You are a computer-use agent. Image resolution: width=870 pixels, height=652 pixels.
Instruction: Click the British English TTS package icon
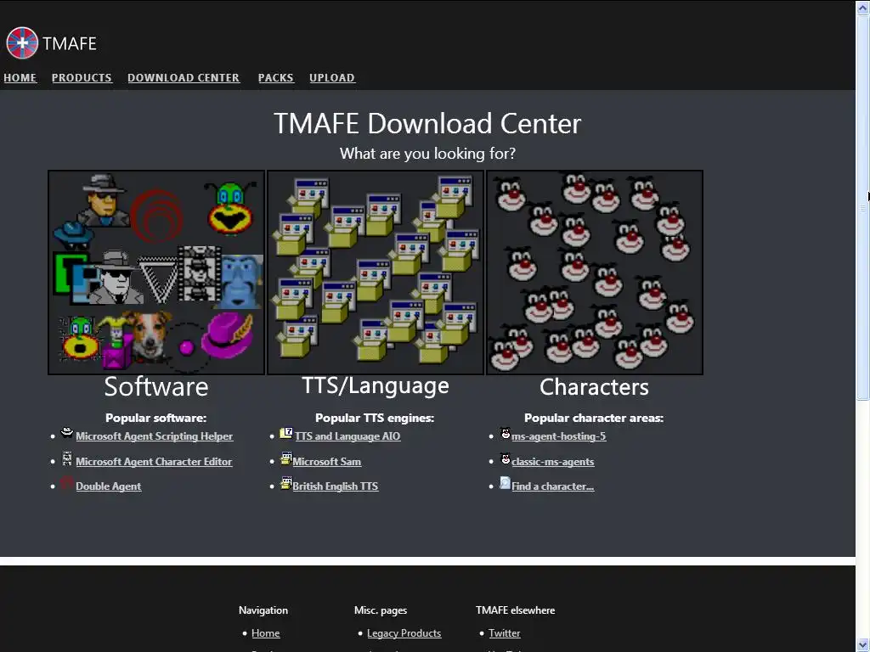[x=286, y=483]
